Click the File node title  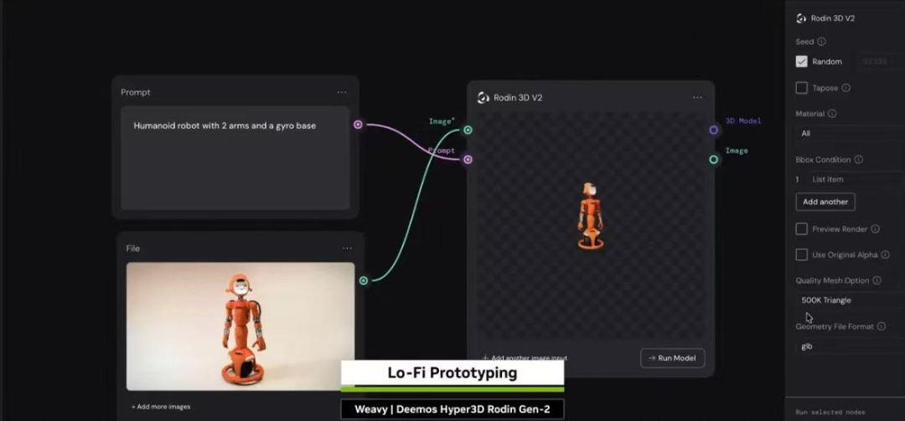click(x=132, y=249)
